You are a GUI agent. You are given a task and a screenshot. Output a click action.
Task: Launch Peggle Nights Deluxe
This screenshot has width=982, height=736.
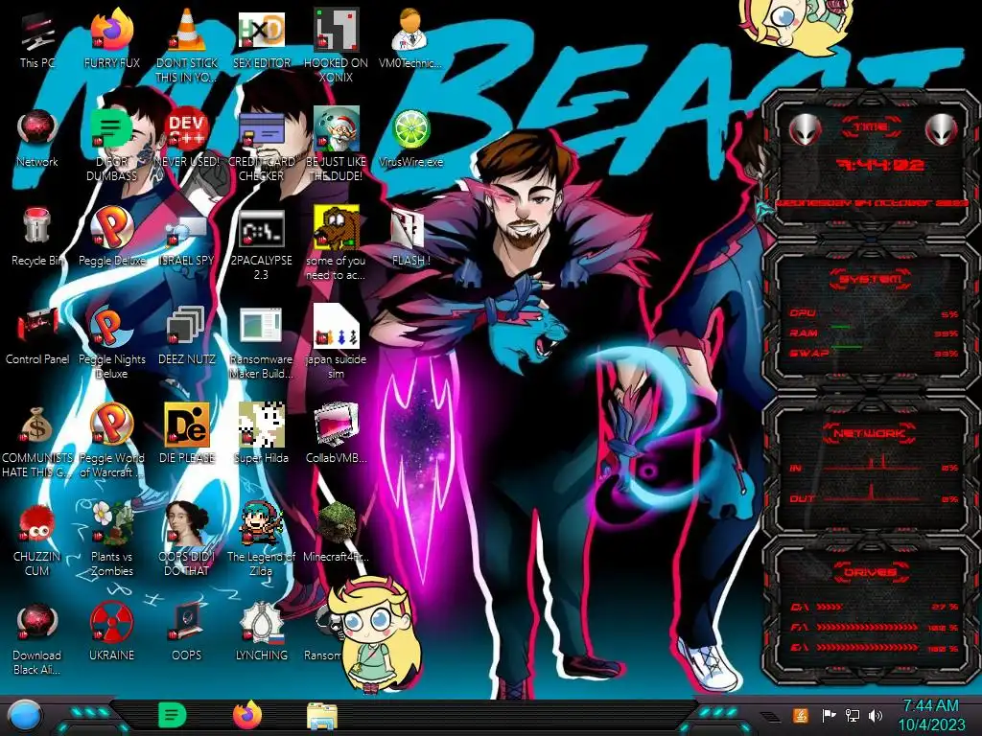(x=111, y=342)
